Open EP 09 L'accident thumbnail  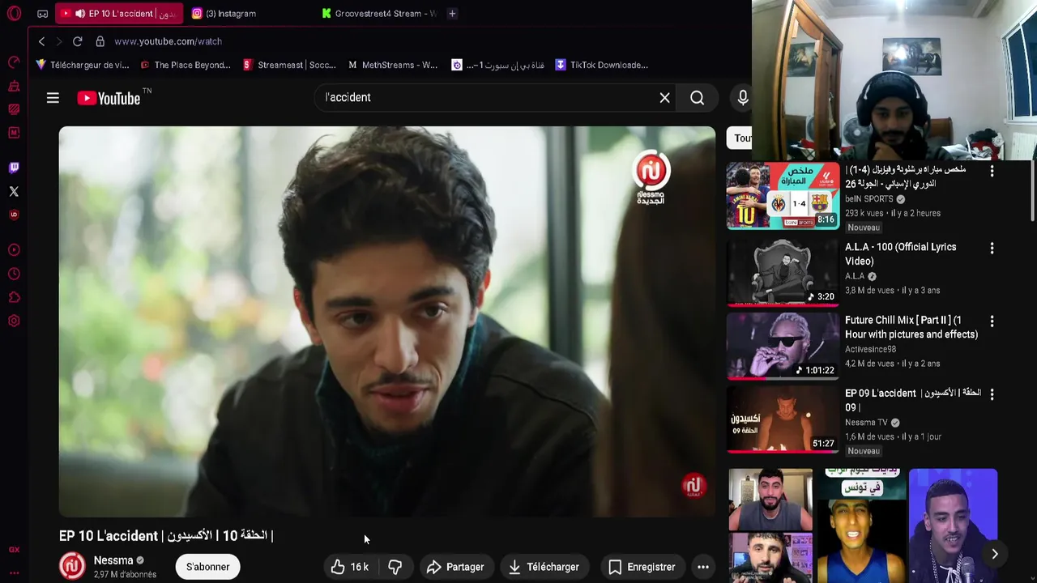pyautogui.click(x=783, y=419)
